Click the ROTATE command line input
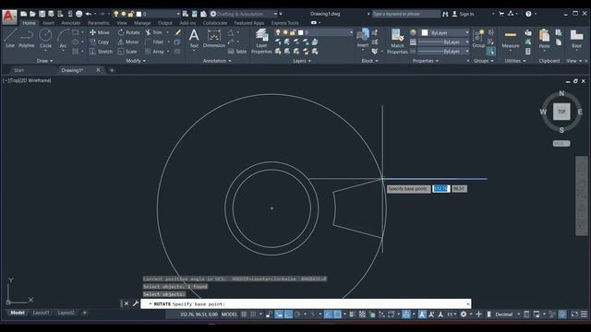Image resolution: width=591 pixels, height=332 pixels. (x=306, y=303)
